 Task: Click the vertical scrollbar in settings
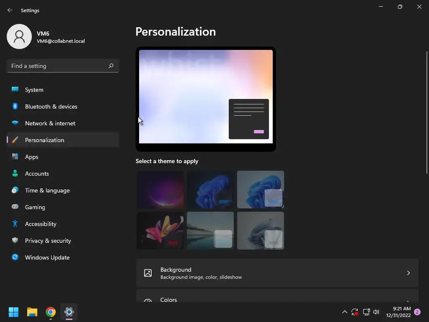[427, 112]
